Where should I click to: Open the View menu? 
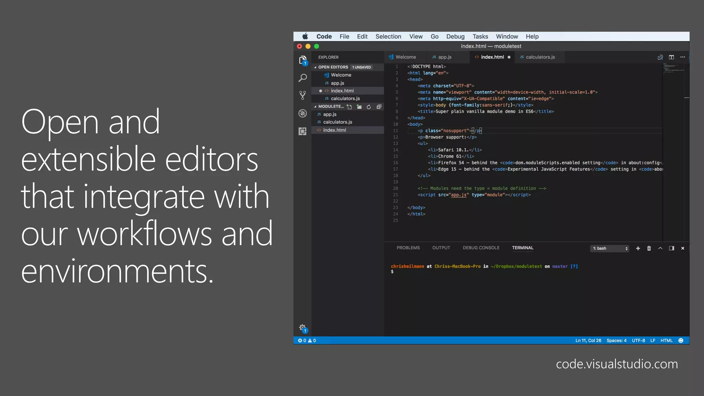pos(416,36)
